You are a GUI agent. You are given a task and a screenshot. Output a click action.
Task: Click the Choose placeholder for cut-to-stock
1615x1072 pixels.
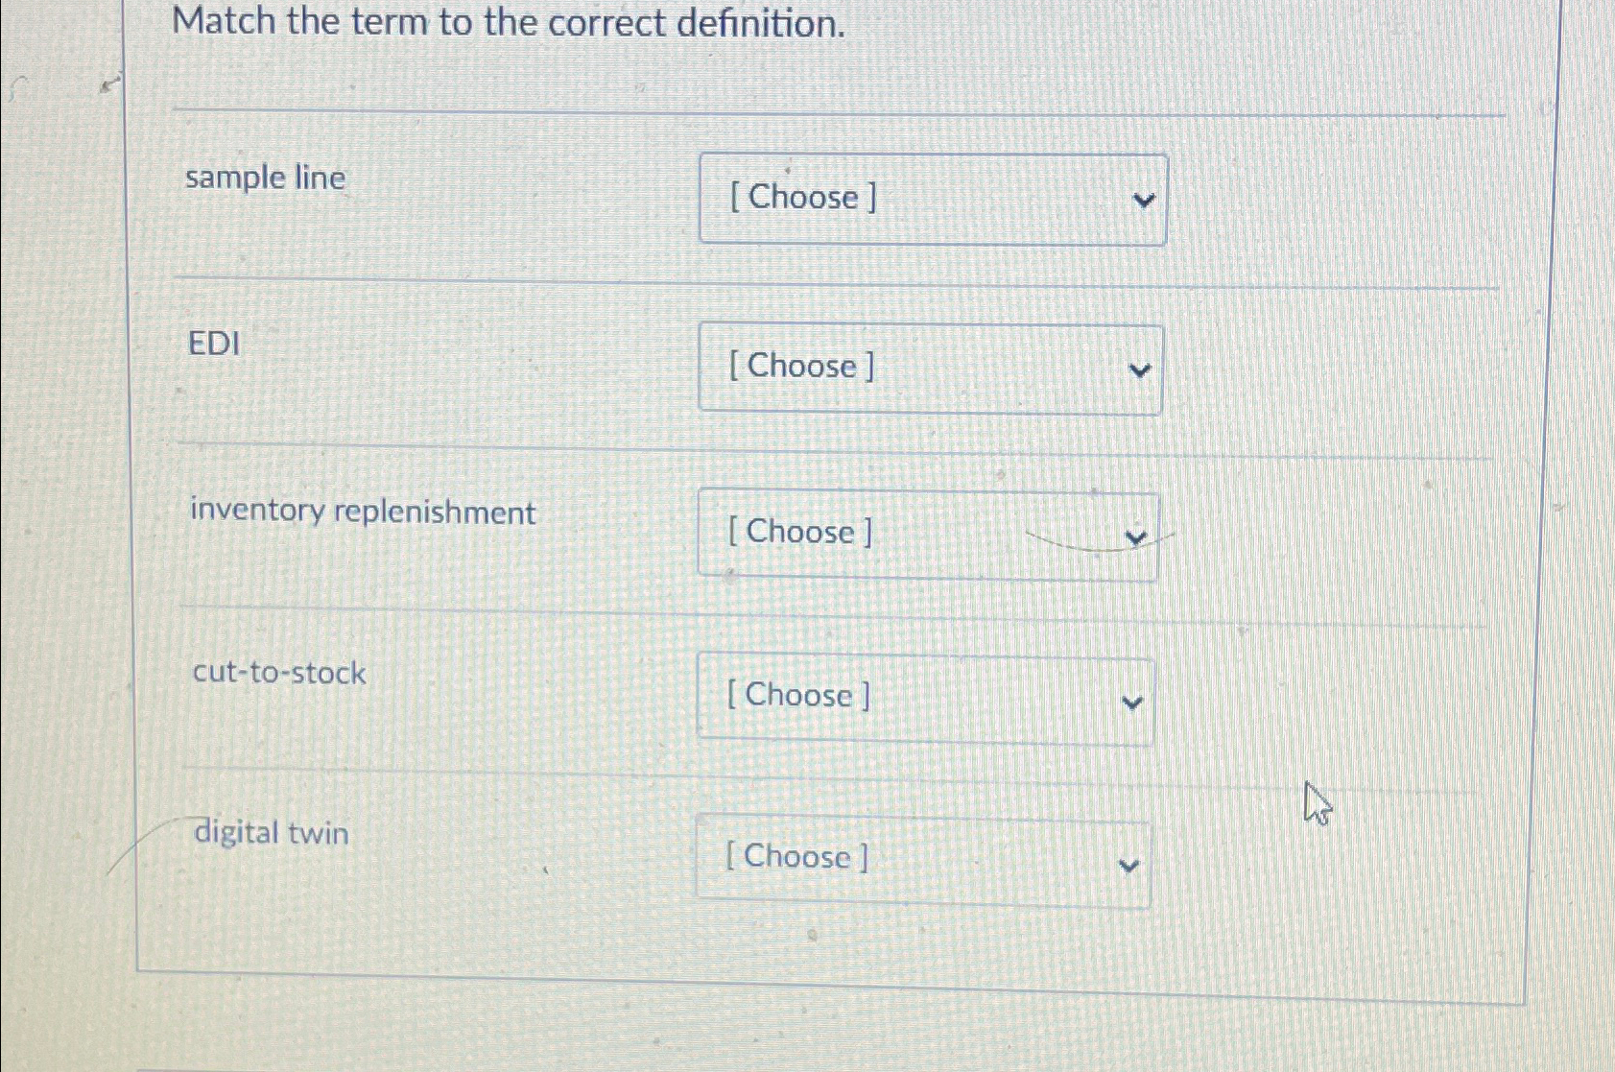pos(797,696)
